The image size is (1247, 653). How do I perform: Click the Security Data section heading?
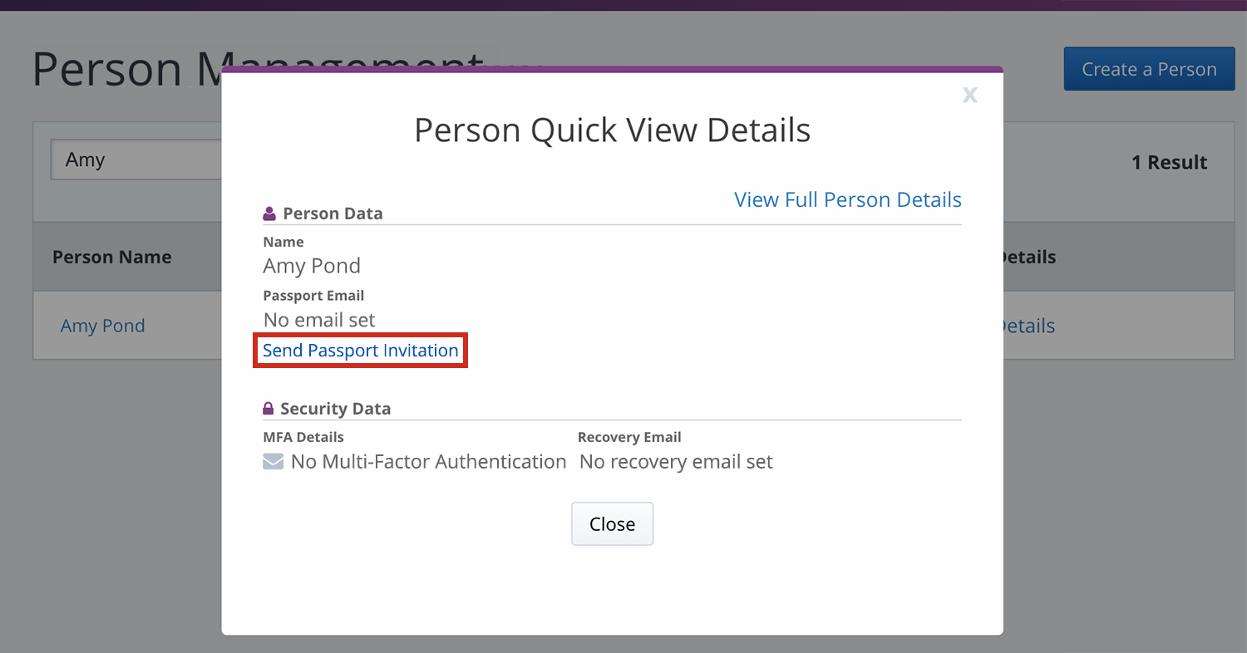pos(335,409)
